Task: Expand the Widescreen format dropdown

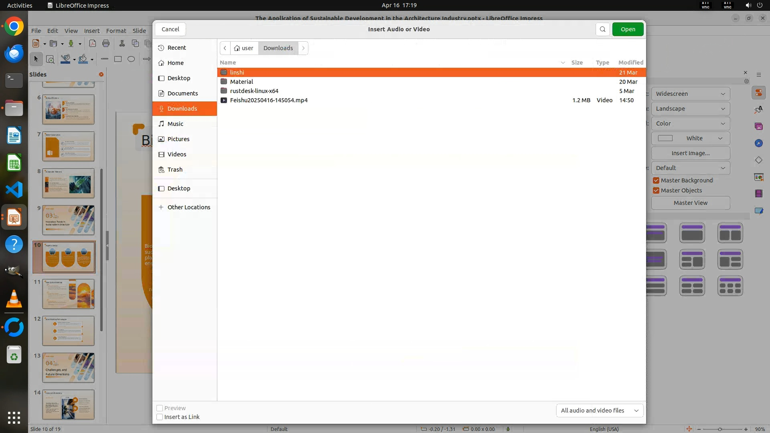Action: coord(690,94)
